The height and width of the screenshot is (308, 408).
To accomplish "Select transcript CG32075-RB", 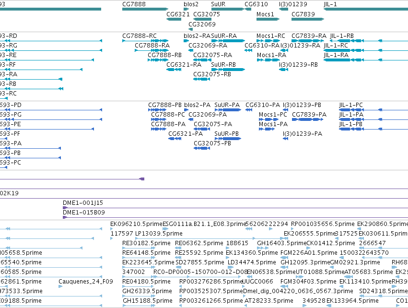I will pyautogui.click(x=212, y=74).
